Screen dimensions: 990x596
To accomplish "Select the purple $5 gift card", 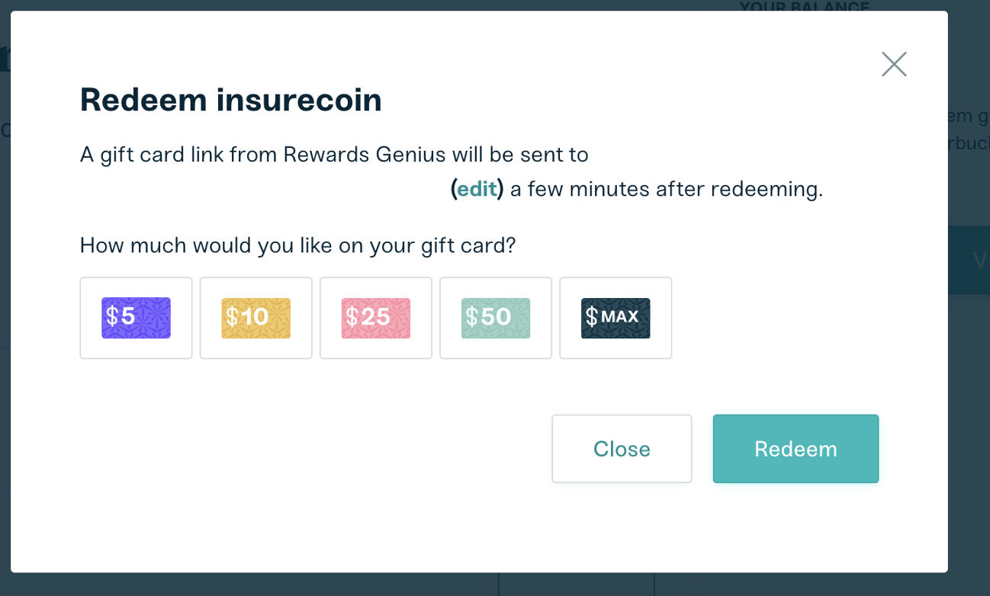I will click(136, 318).
